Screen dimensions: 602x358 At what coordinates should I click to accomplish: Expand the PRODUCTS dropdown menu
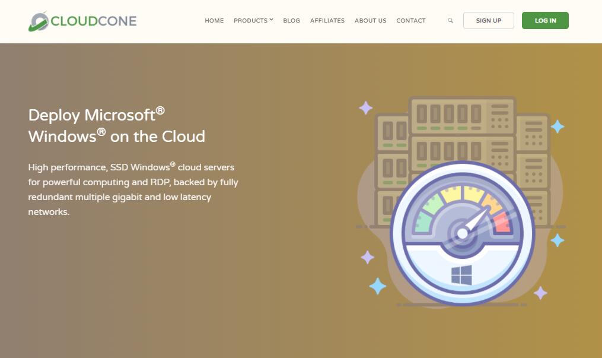point(253,21)
